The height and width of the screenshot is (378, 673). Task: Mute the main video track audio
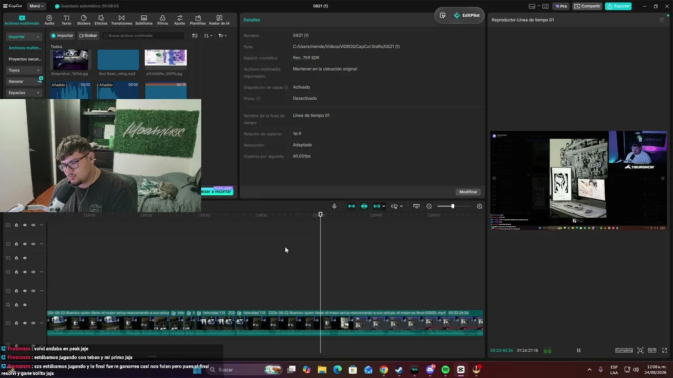pos(33,323)
